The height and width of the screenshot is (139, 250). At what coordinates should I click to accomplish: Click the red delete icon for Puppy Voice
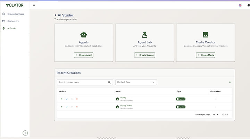tap(77, 107)
